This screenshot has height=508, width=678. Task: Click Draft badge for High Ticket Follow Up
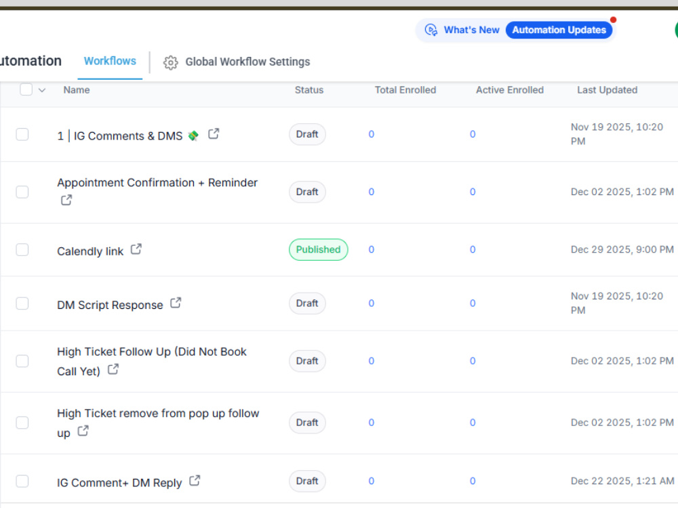pos(307,361)
